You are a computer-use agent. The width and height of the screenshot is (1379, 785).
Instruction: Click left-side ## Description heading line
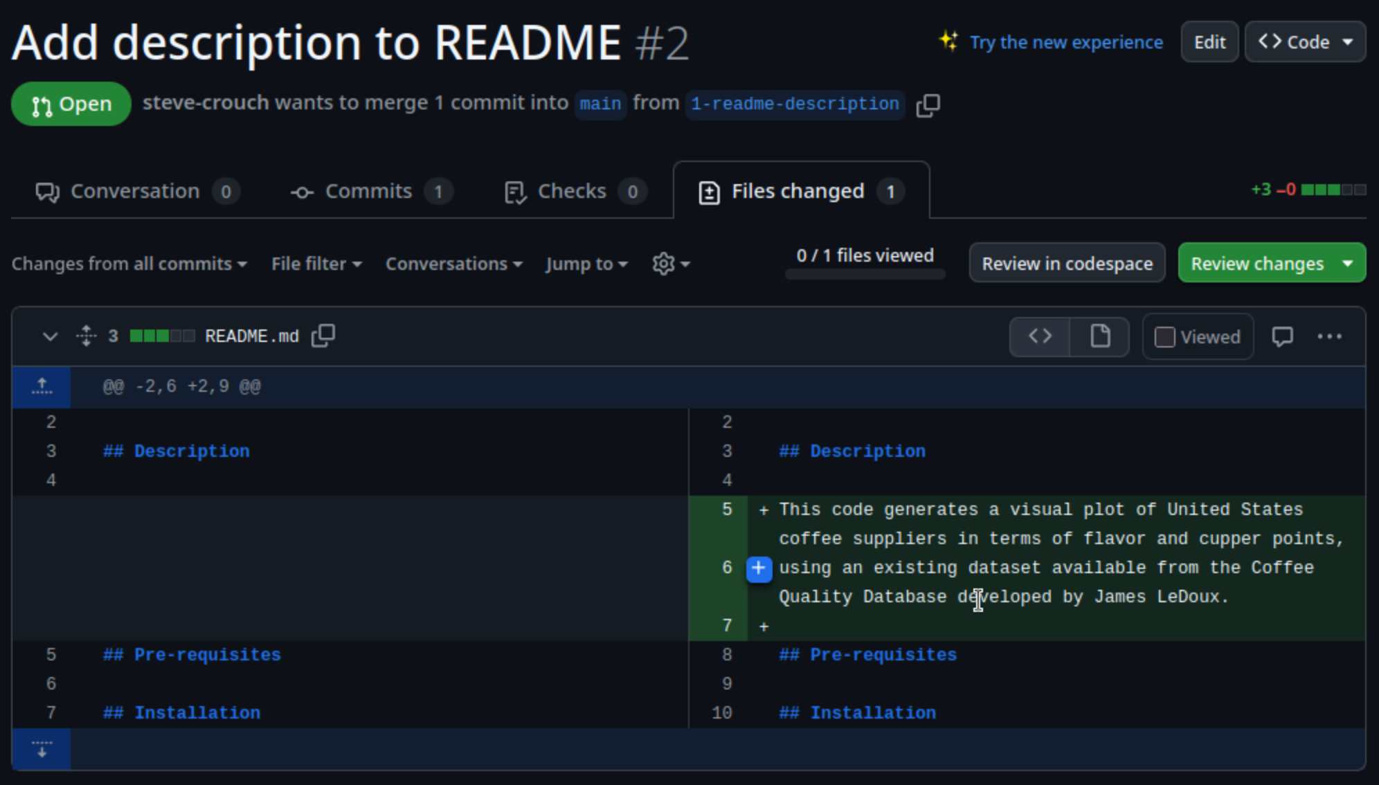[177, 451]
